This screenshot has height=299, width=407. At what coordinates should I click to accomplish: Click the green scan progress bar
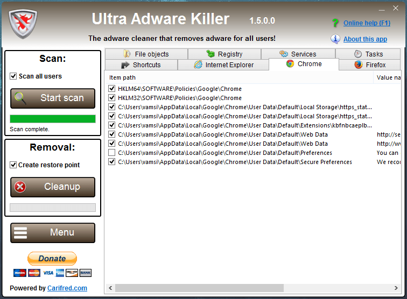[53, 119]
